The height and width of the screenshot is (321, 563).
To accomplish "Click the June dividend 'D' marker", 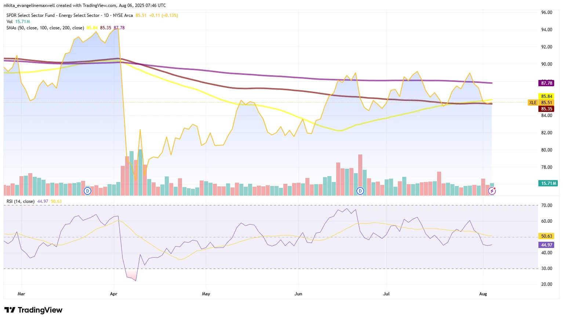I will (x=360, y=191).
